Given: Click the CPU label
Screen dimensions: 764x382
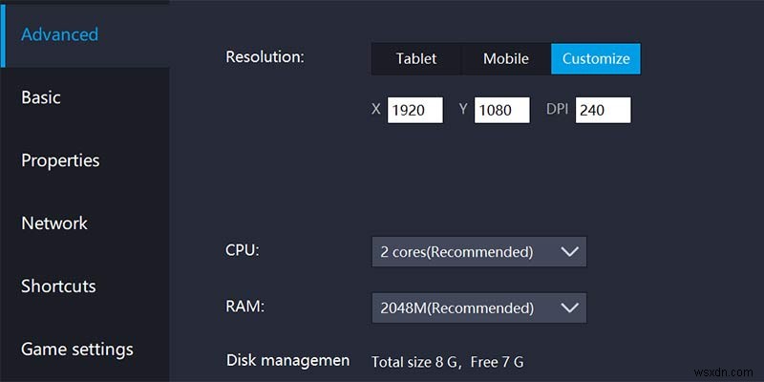Looking at the screenshot, I should tap(243, 250).
